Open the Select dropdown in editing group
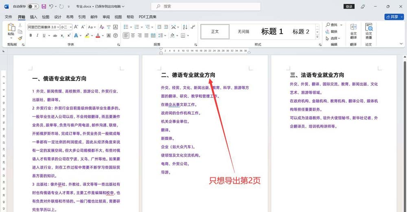This screenshot has height=212, width=407. 333,38
